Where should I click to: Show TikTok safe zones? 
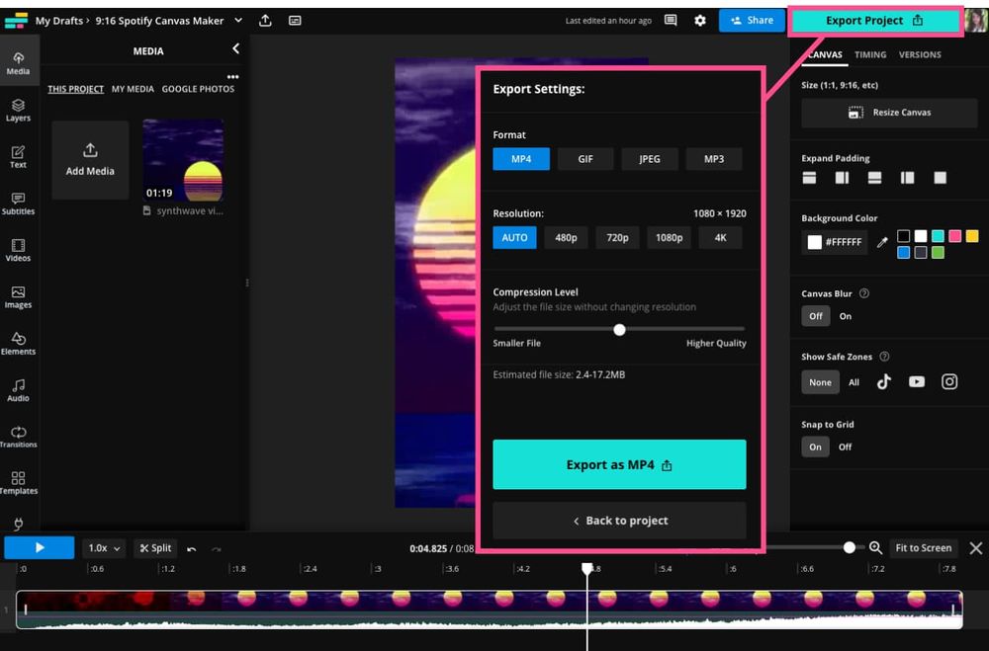[884, 382]
